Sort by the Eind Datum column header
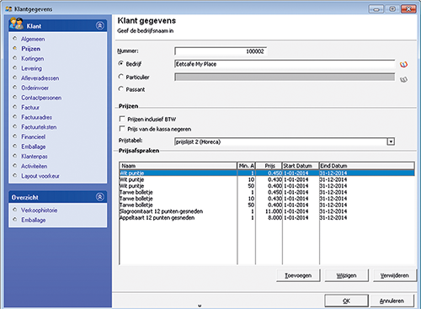The image size is (421, 309). 367,166
